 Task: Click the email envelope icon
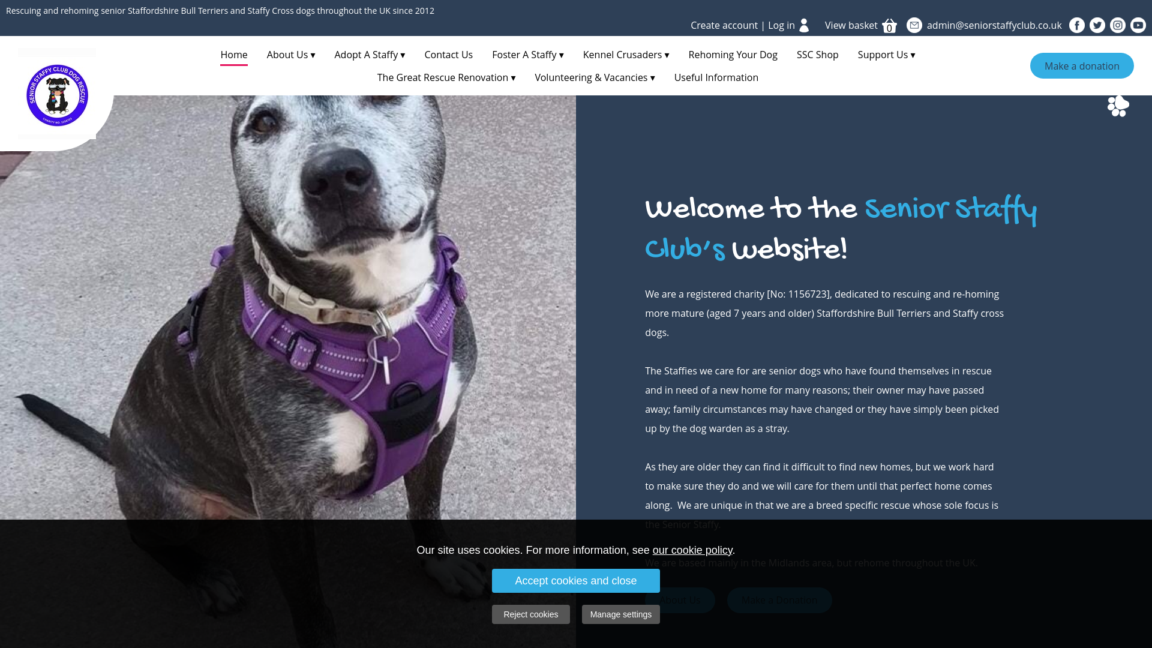tap(914, 25)
